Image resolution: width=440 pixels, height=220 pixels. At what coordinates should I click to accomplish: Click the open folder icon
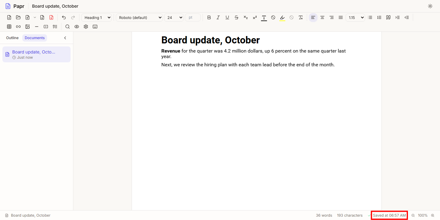pyautogui.click(x=18, y=17)
